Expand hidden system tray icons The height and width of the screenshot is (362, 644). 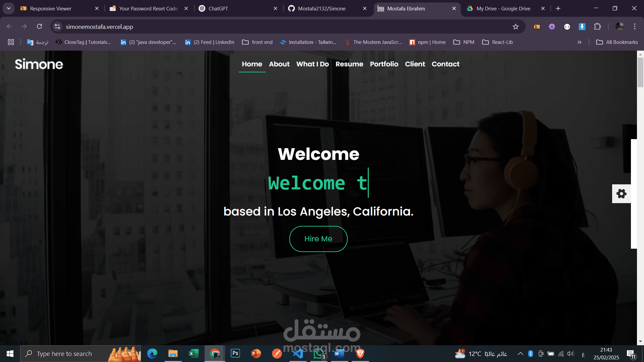[x=520, y=354]
